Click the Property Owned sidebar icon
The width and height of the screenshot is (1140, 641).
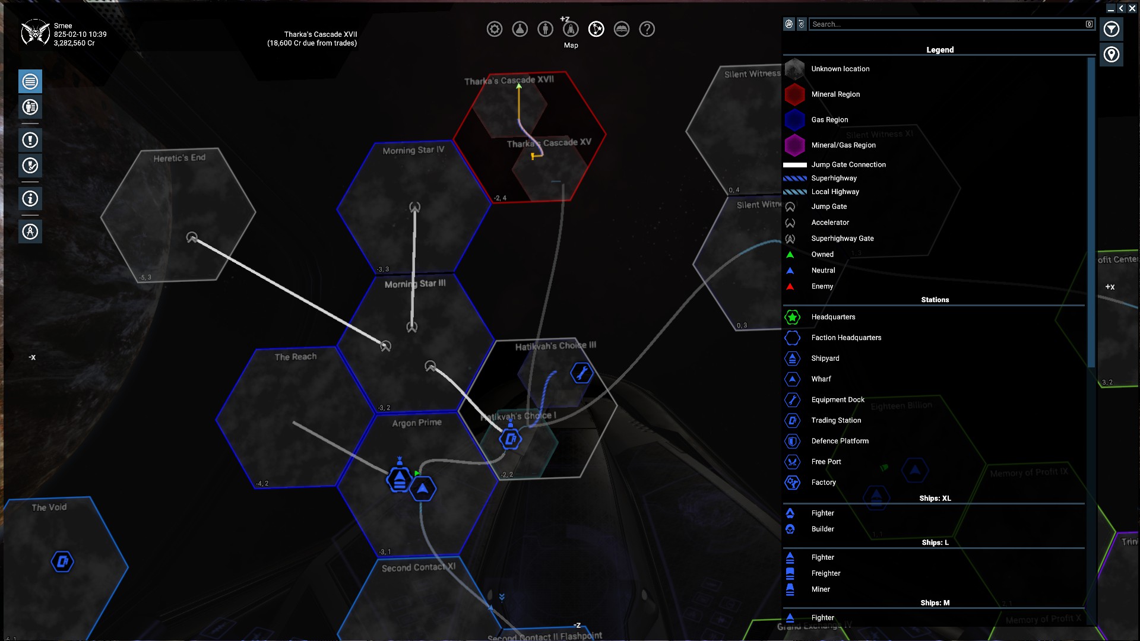30,107
